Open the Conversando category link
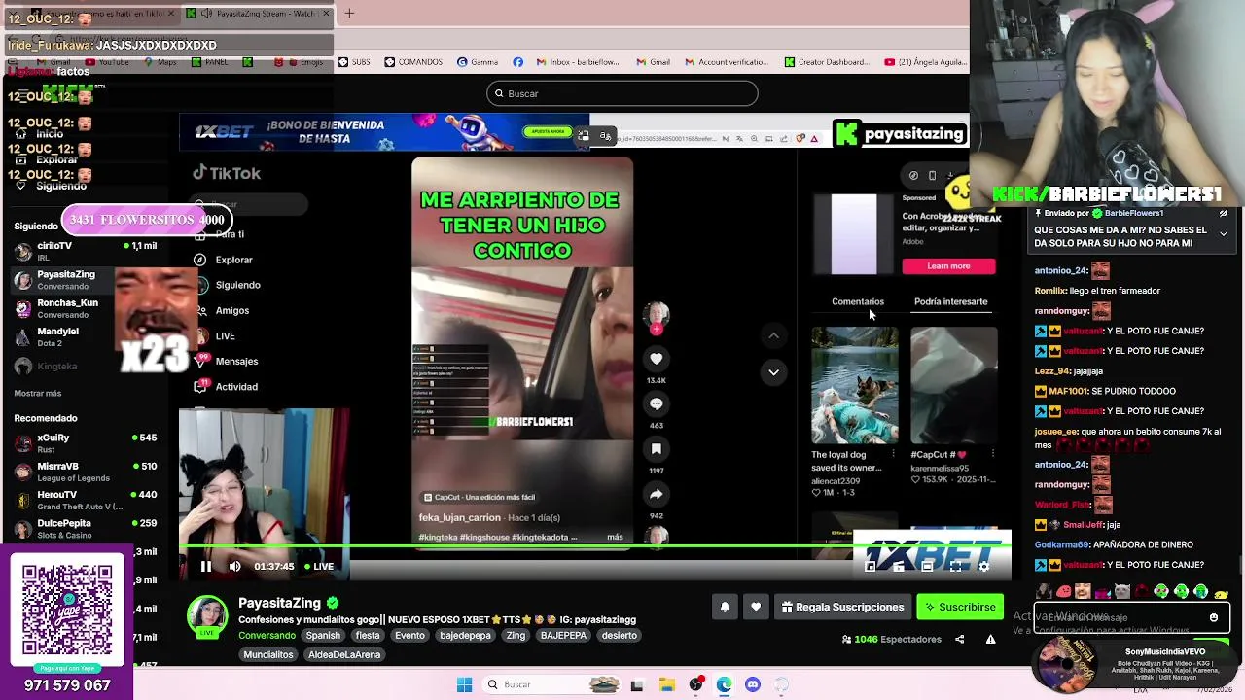Image resolution: width=1245 pixels, height=700 pixels. (x=267, y=636)
